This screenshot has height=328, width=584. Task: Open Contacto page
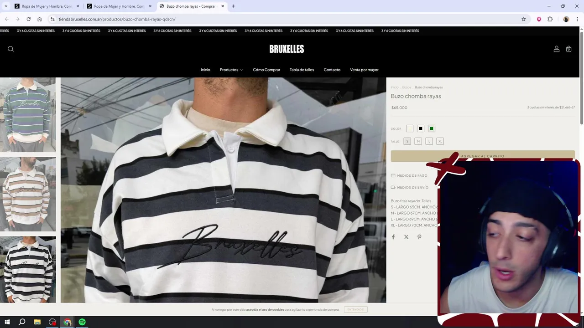point(332,70)
